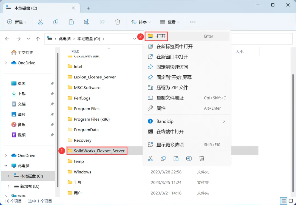This screenshot has height=205, width=296.
Task: Click the 名称 column header
Action: (75, 52)
